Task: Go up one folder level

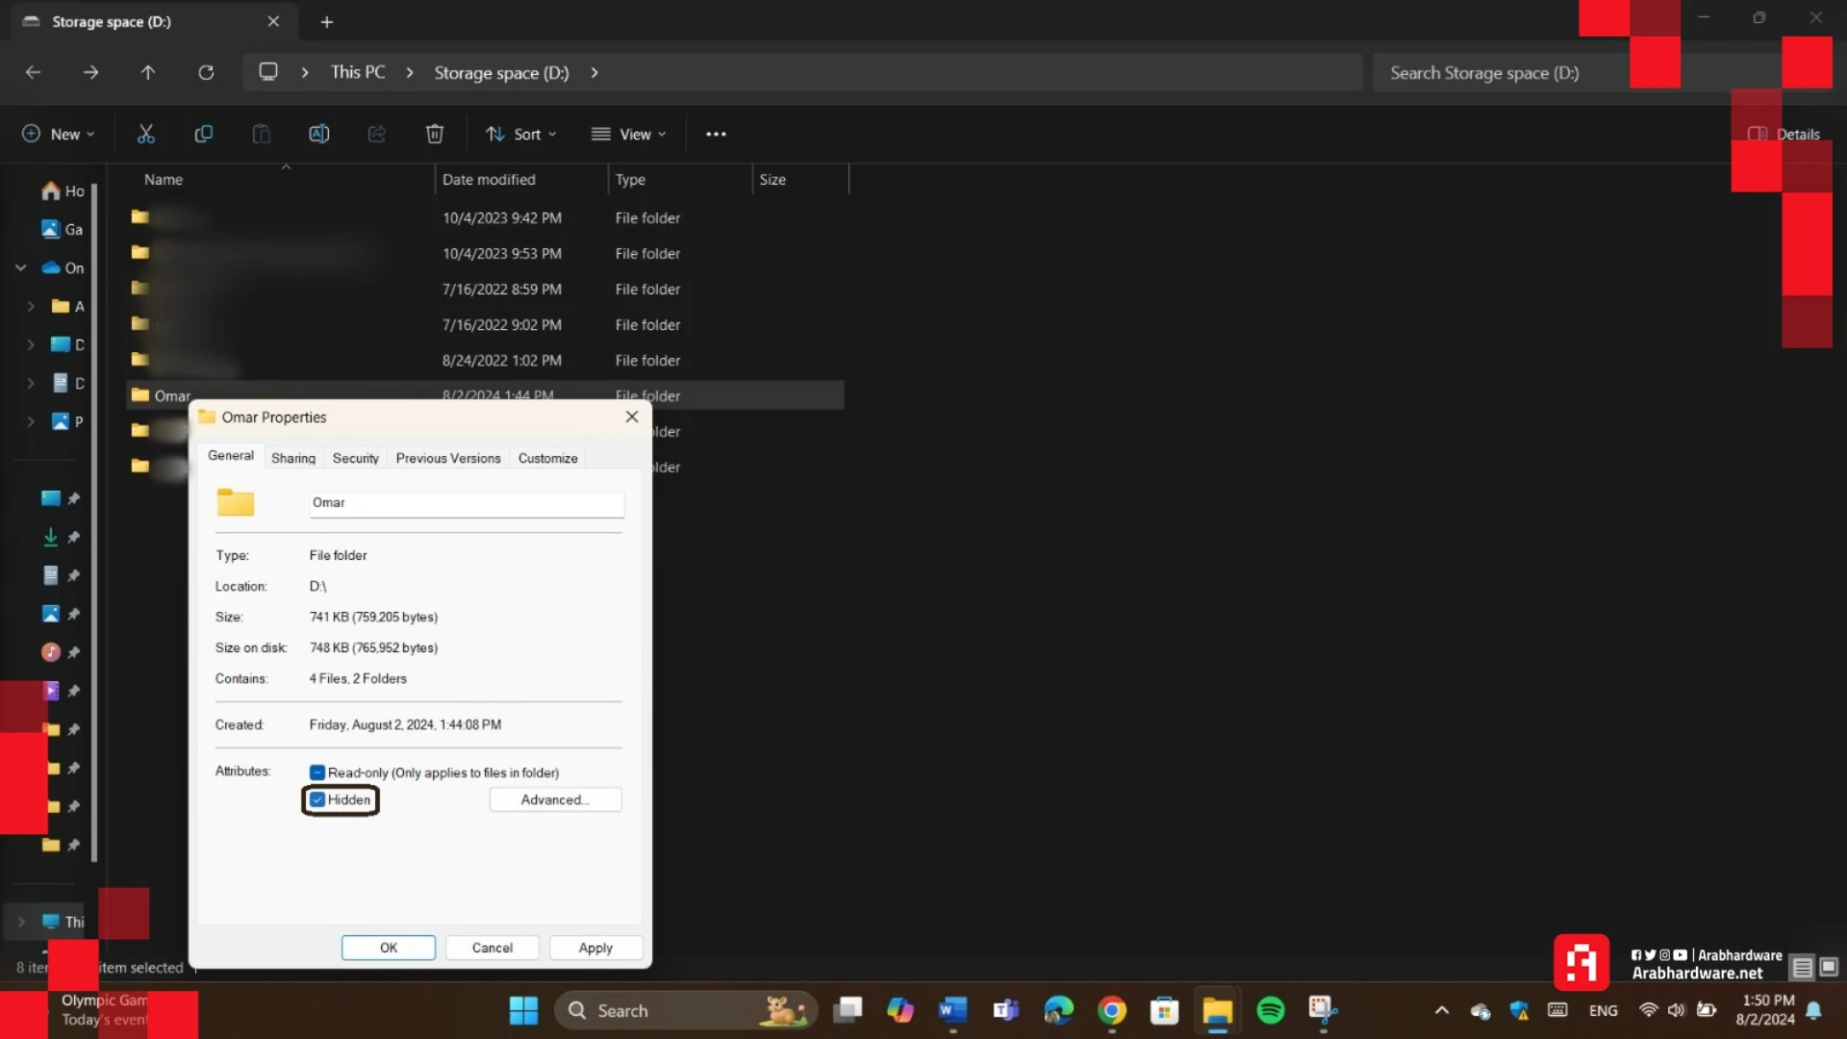Action: tap(147, 72)
